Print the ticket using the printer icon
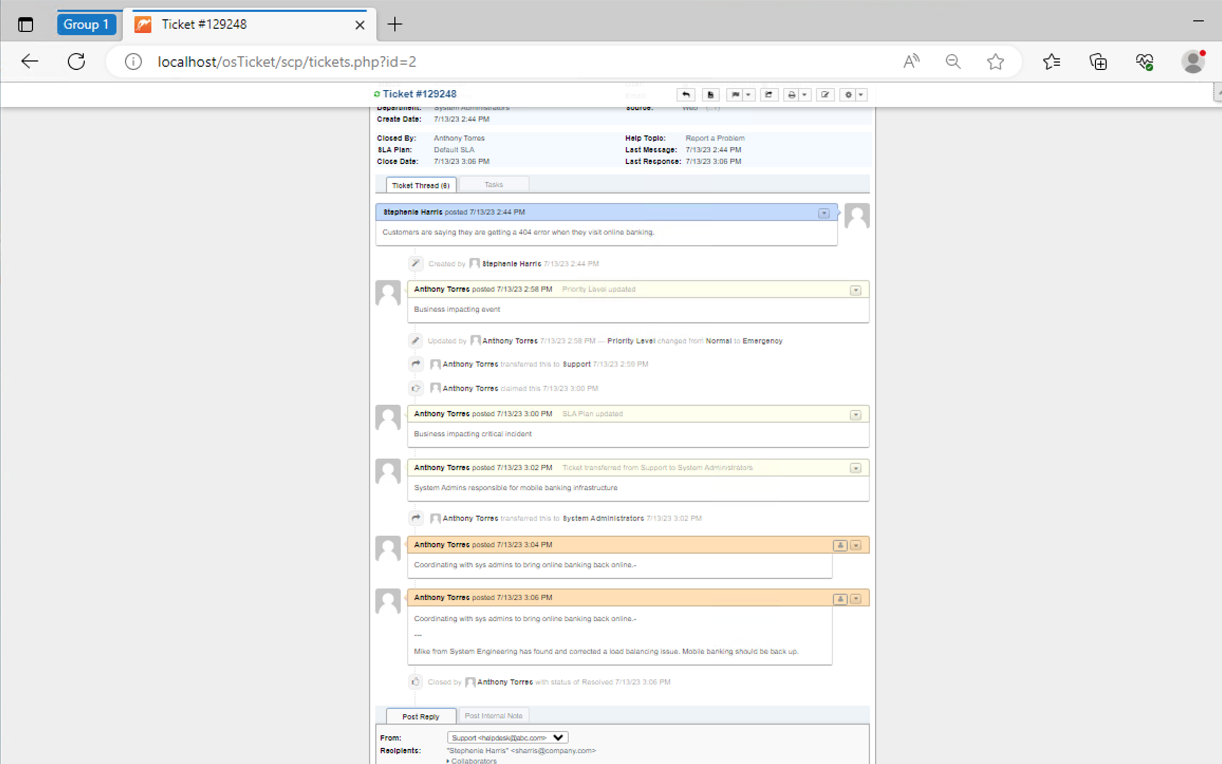This screenshot has width=1222, height=764. [x=791, y=95]
